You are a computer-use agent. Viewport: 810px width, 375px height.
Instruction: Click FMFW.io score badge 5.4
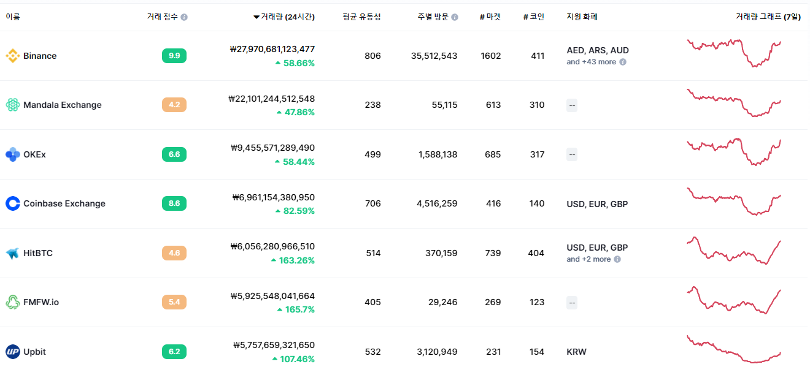click(x=174, y=302)
